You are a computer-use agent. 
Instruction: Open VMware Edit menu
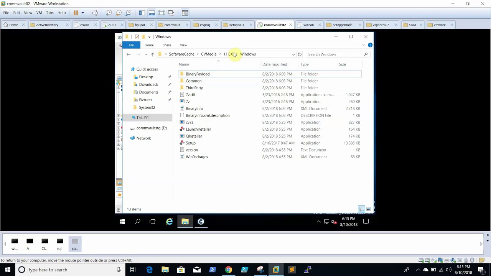click(16, 13)
